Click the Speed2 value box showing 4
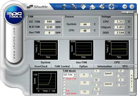 click(x=121, y=80)
